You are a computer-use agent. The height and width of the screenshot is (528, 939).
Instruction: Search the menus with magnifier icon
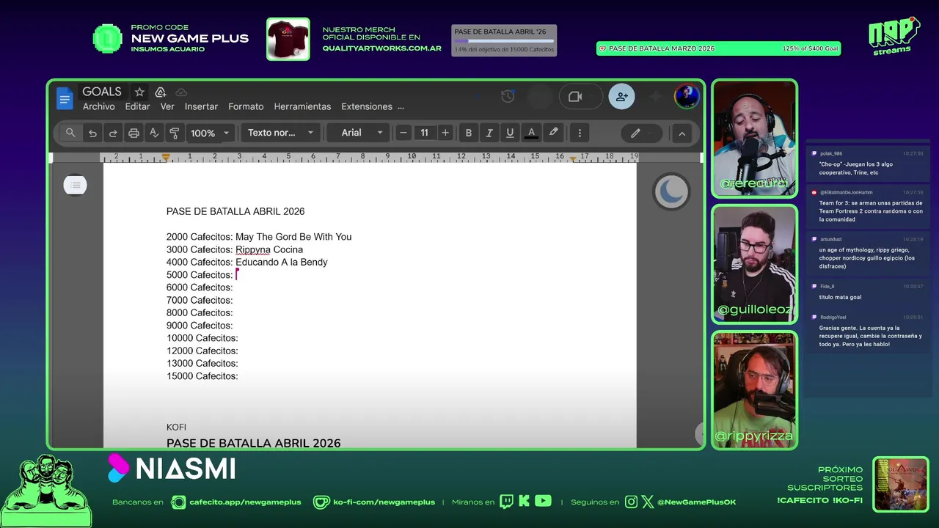tap(70, 133)
